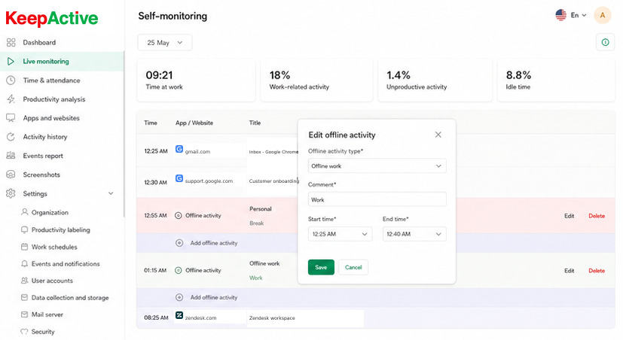Open End time 12:40 AM dropdown
Image resolution: width=623 pixels, height=340 pixels.
[x=414, y=234]
